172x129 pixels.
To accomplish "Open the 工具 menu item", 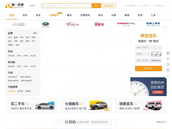I will click(x=153, y=15).
